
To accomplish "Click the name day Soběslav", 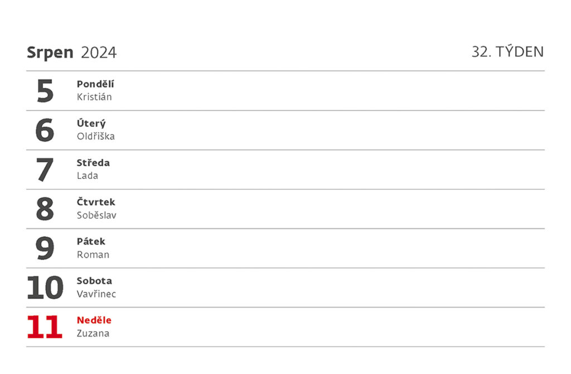I will click(96, 215).
